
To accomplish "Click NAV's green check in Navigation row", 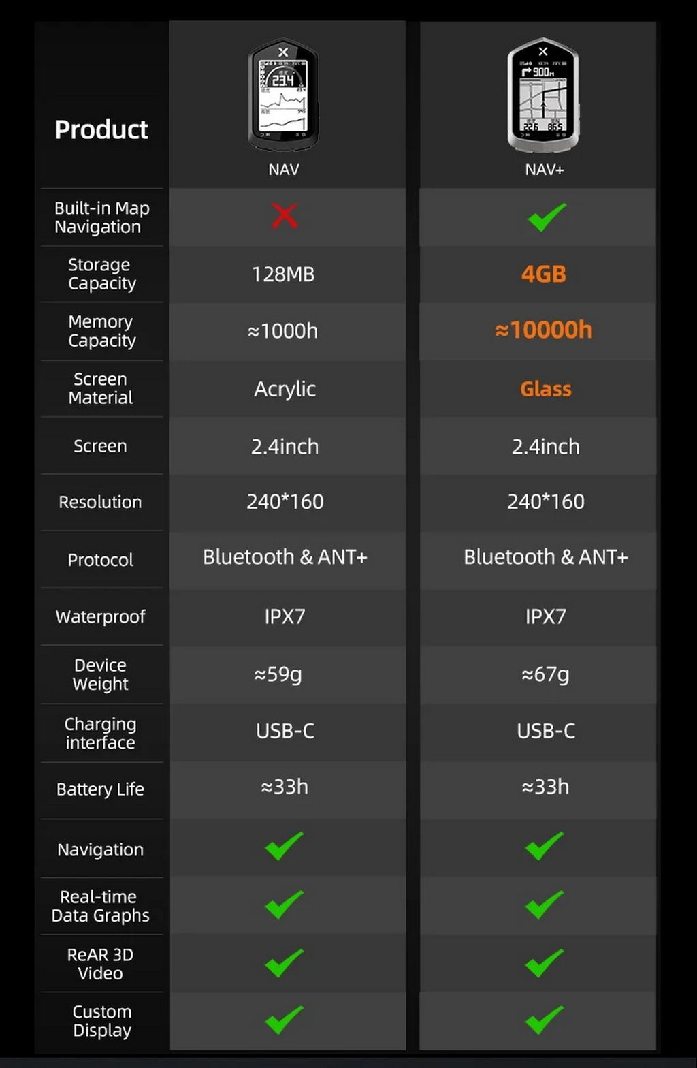I will pos(284,846).
